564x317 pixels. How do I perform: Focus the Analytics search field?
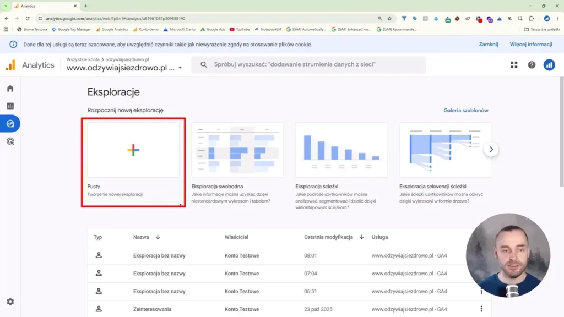(x=308, y=65)
